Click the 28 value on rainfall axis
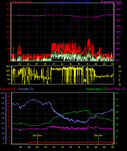 (8, 96)
